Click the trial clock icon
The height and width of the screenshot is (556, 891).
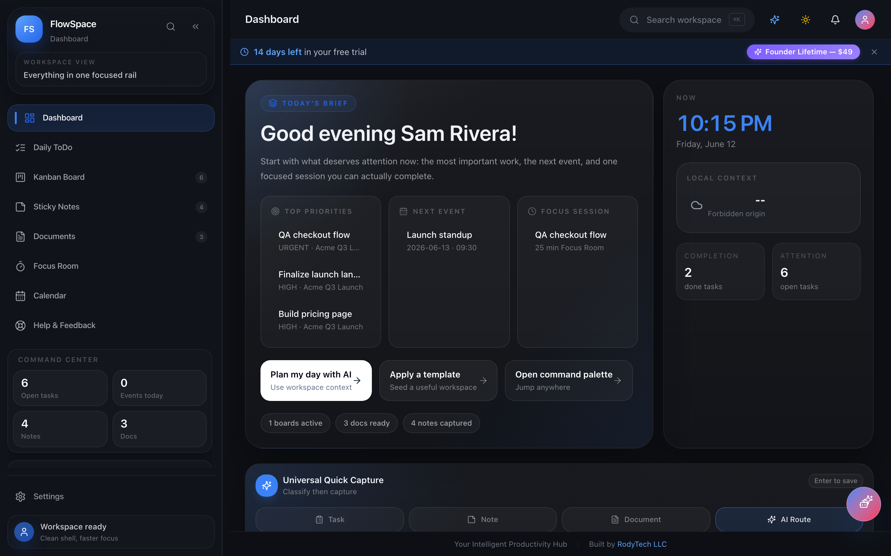tap(244, 52)
